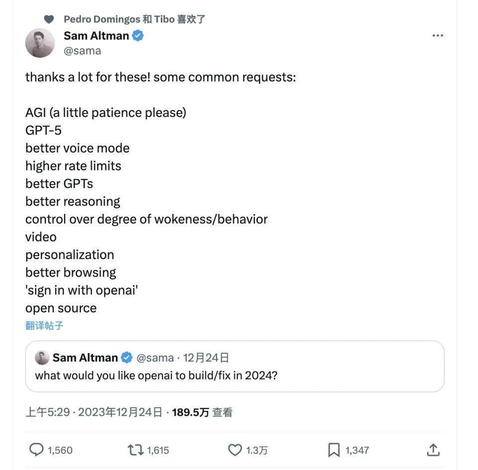Viewport: 478px width, 470px height.
Task: Open the three-dot more options menu
Action: [x=438, y=36]
